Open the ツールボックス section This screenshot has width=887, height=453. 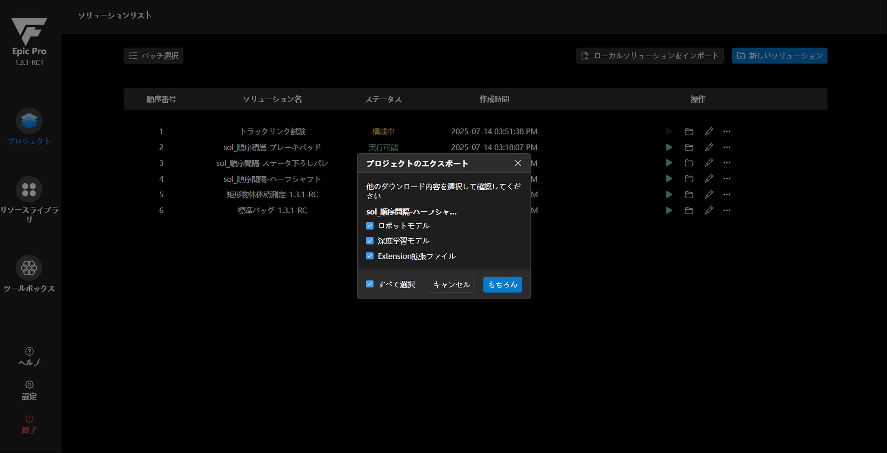click(x=29, y=268)
